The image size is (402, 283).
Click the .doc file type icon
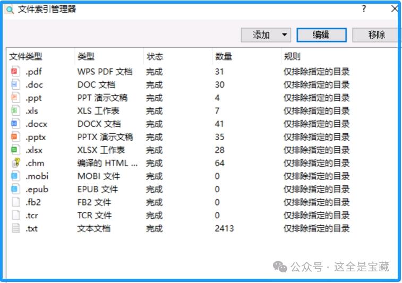click(x=15, y=84)
